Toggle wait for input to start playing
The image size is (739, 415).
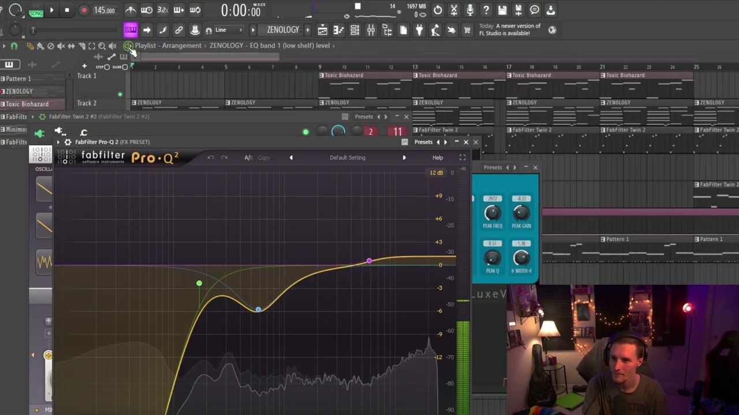(x=147, y=10)
